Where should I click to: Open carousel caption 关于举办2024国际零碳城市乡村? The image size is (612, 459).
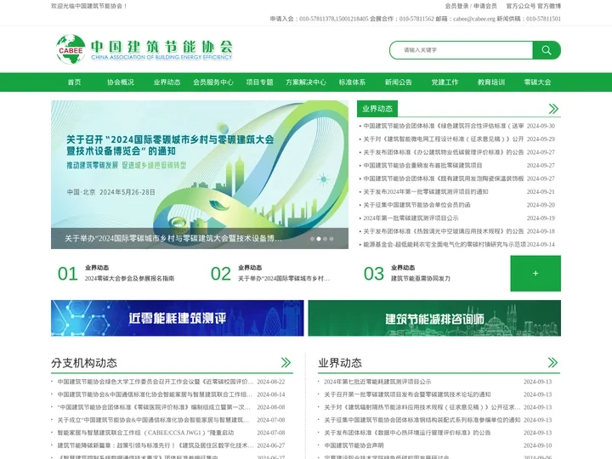173,238
